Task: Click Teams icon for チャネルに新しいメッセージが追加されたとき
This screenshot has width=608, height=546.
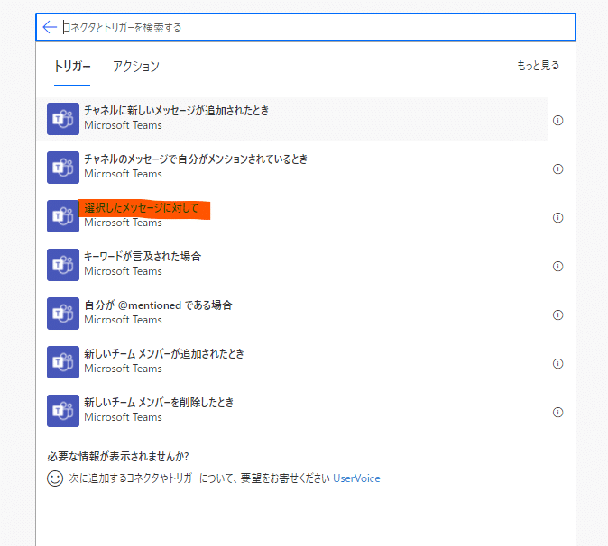Action: coord(63,119)
